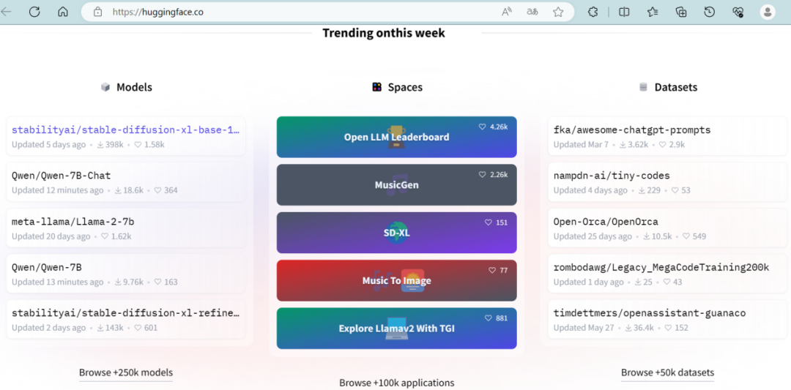Screen dimensions: 791x390
Task: Click the 'Trending on this week' heading
Action: [383, 33]
